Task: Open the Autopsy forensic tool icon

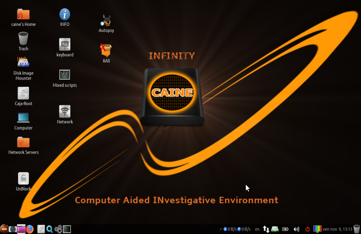Action: pyautogui.click(x=106, y=21)
